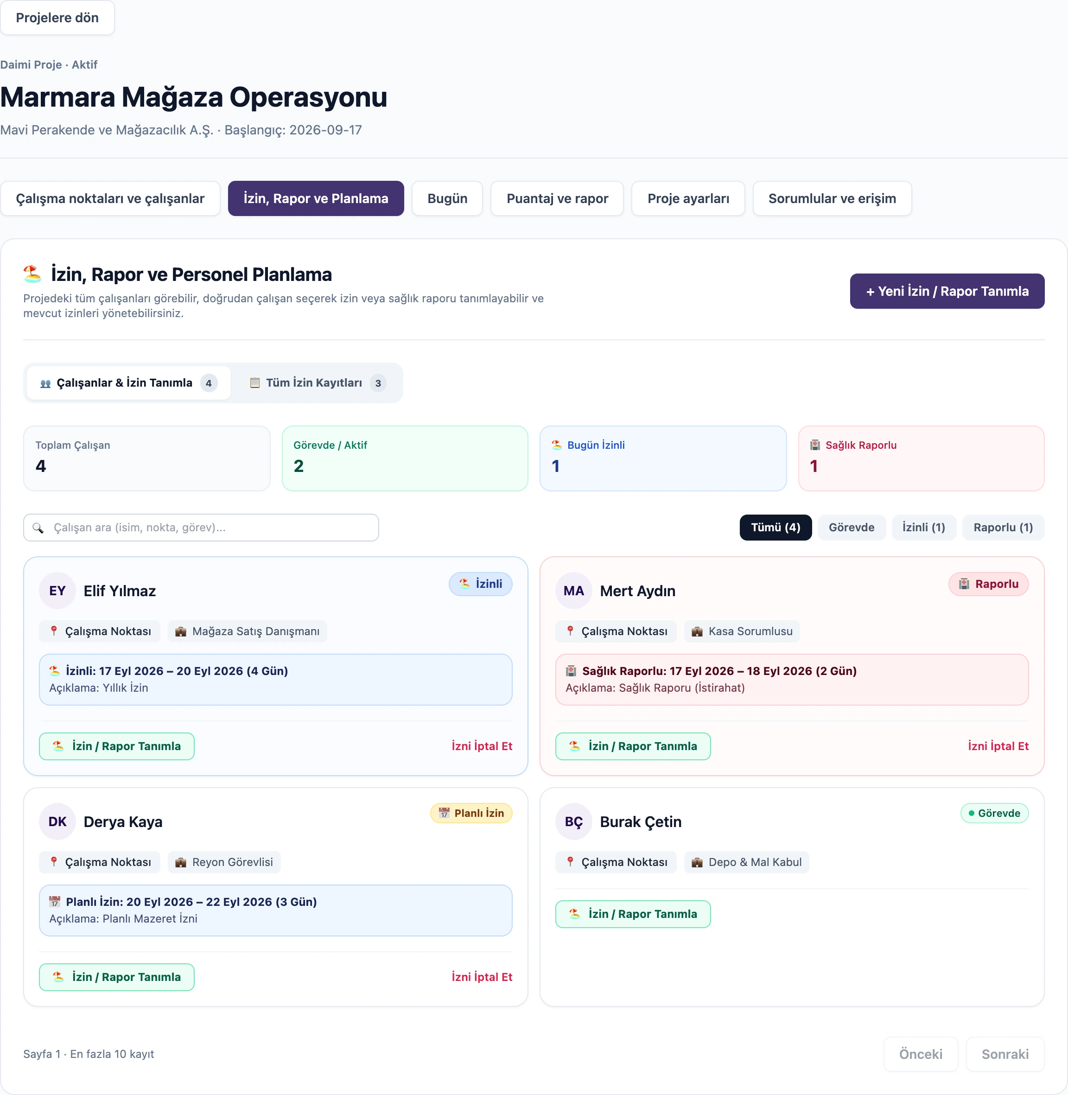Click Derya Kaya DK avatar

point(57,822)
